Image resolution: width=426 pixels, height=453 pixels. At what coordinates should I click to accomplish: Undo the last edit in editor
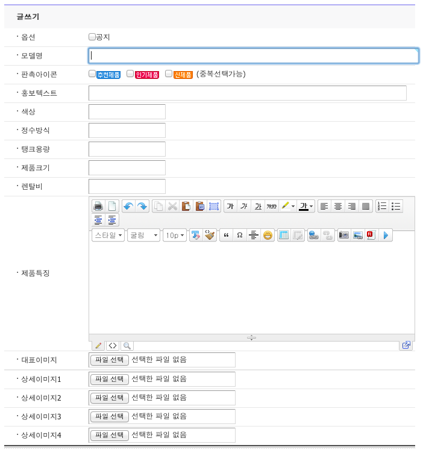(x=128, y=206)
